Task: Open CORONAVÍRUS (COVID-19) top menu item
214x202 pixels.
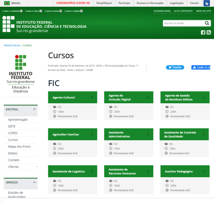Action: tap(73, 3)
